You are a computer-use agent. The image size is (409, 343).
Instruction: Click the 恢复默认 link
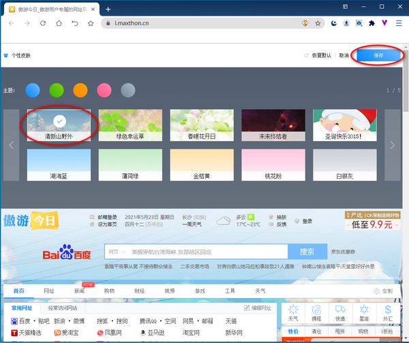click(320, 56)
